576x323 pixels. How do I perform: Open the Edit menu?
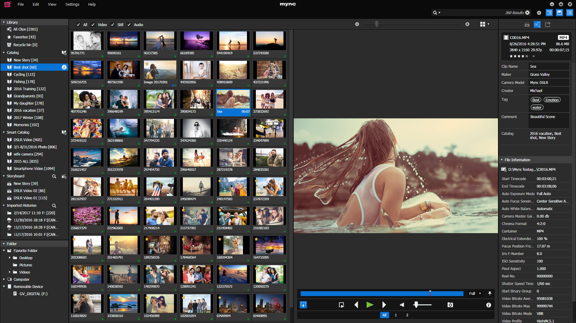pos(36,4)
